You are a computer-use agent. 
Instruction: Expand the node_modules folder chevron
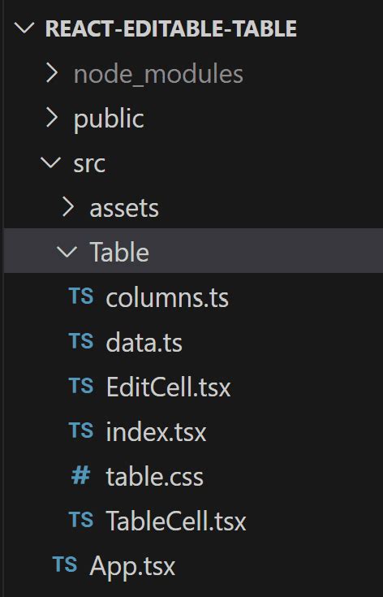click(x=52, y=73)
